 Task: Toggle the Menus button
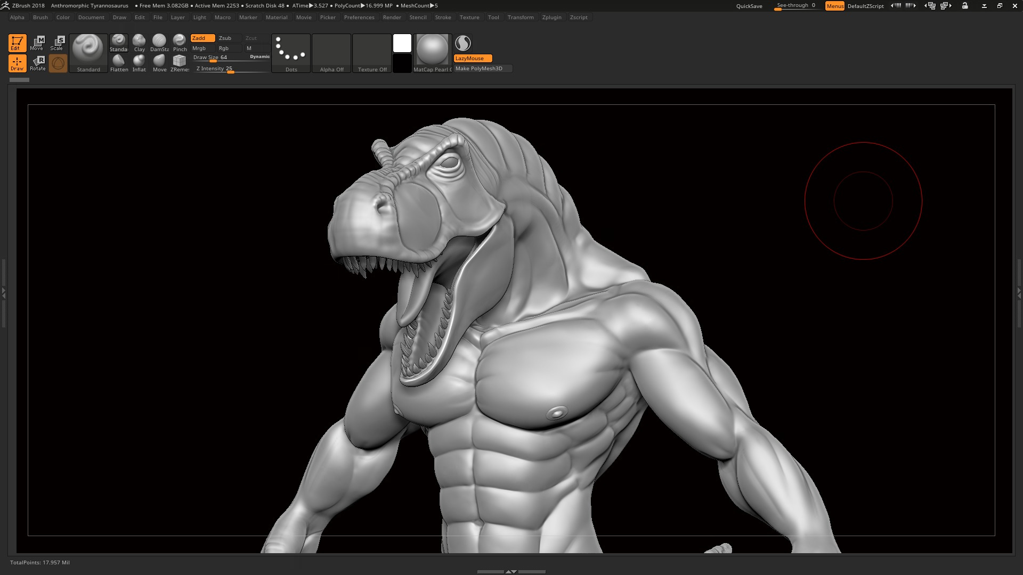(834, 6)
